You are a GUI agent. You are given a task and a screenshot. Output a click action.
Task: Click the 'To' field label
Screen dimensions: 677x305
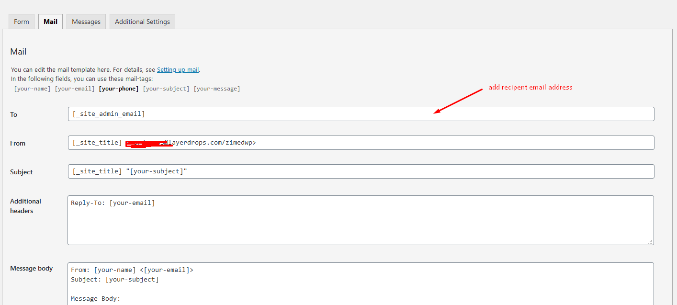(x=14, y=114)
